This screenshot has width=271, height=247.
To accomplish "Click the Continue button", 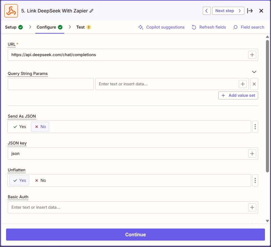I will coord(135,235).
